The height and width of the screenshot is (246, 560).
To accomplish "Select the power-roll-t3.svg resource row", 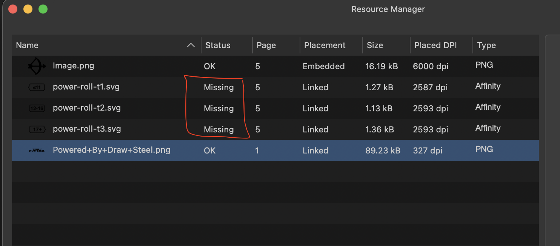I will tap(86, 129).
